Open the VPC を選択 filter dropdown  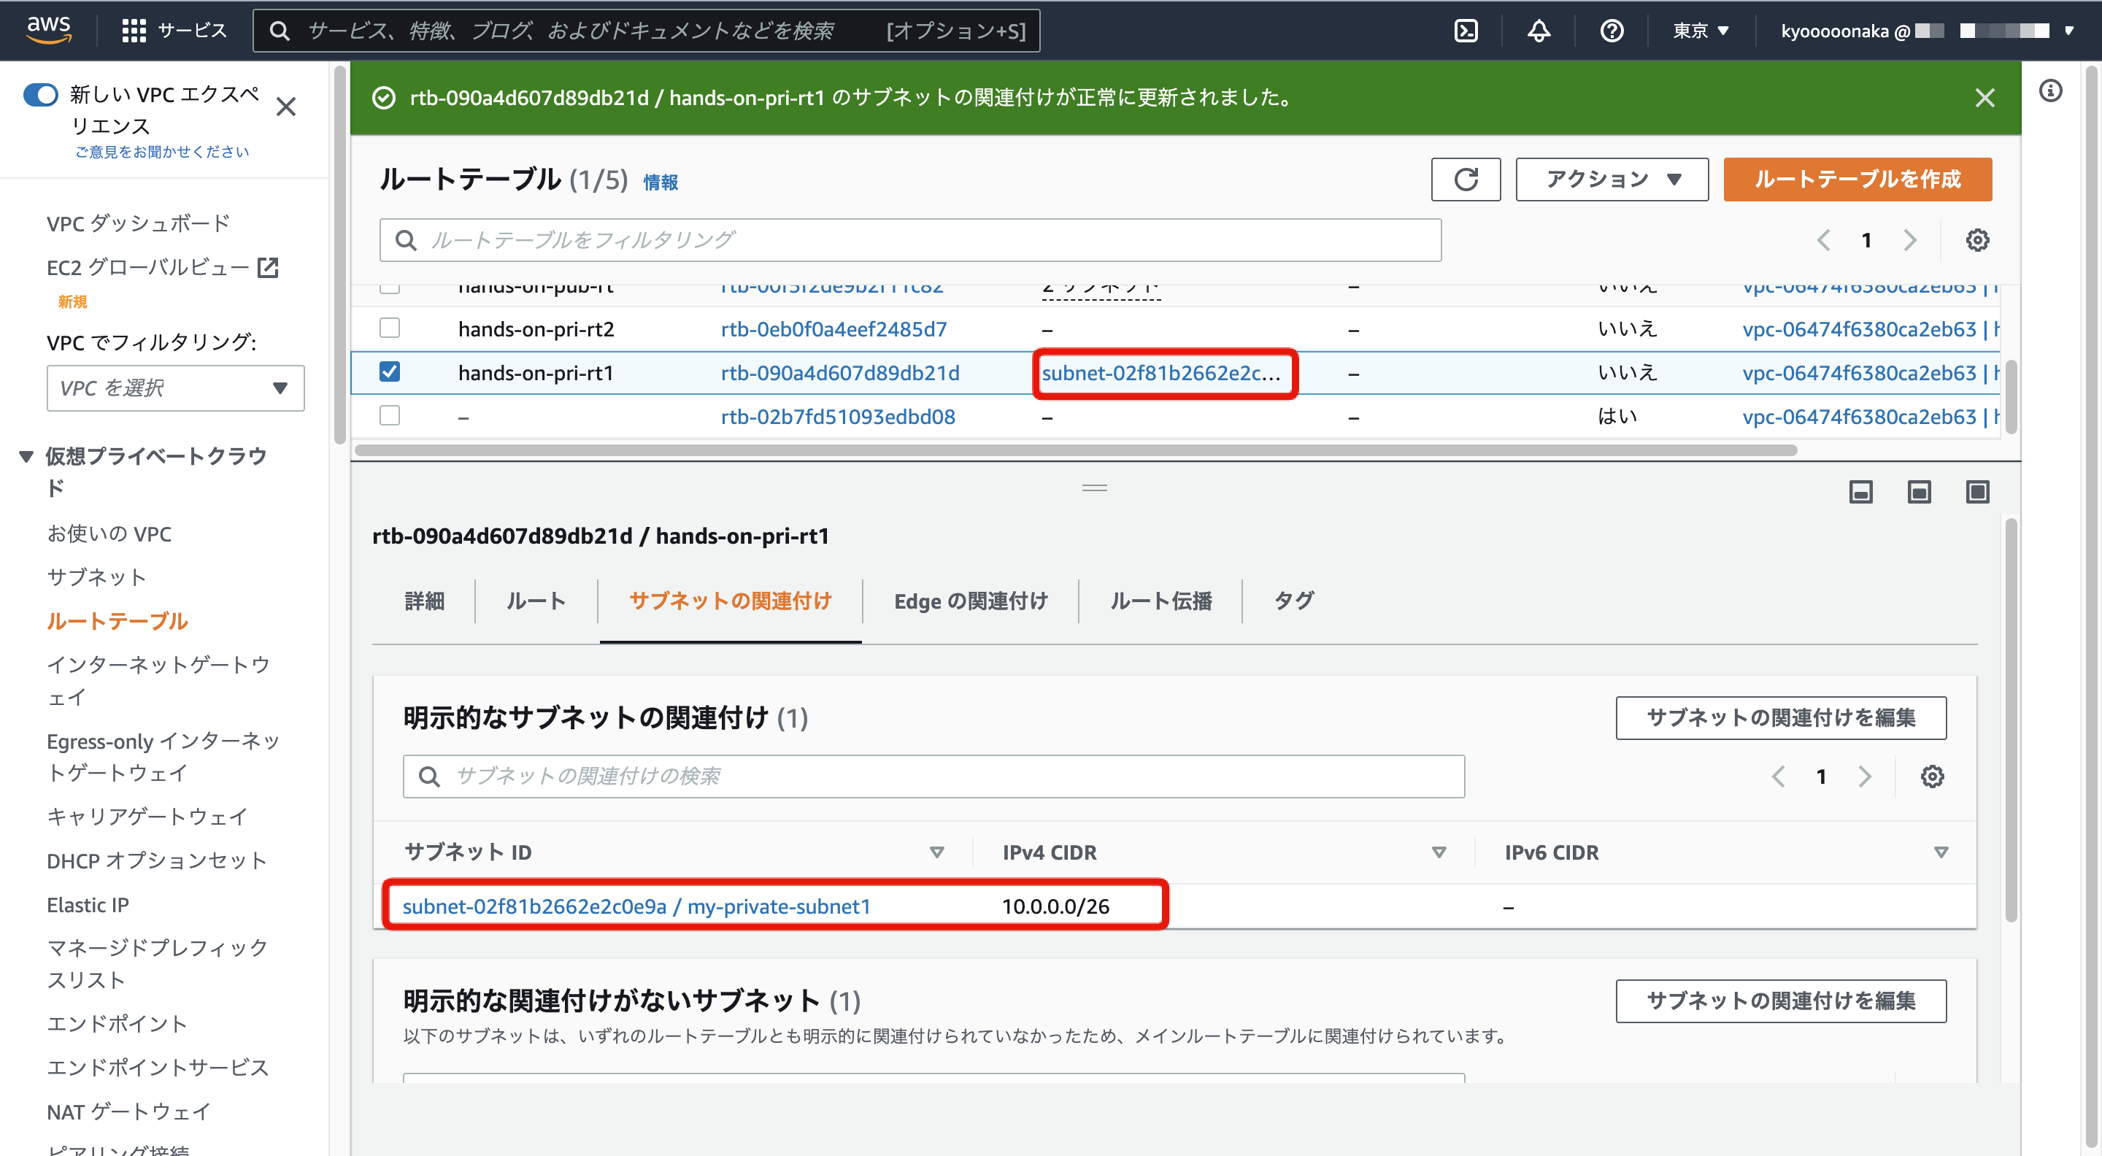click(x=175, y=388)
